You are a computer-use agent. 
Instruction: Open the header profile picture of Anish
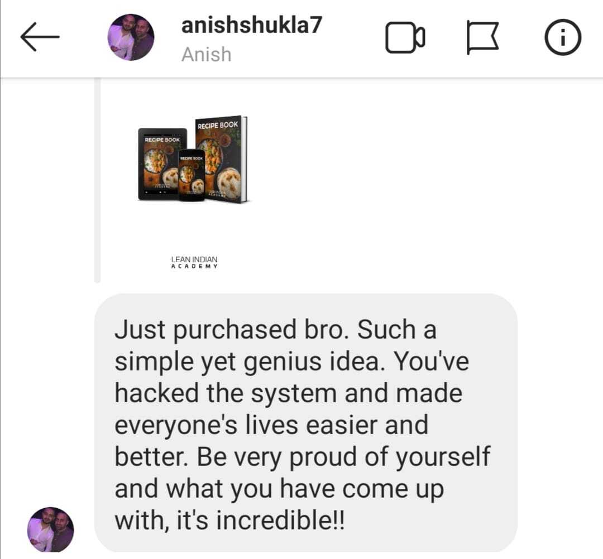pyautogui.click(x=131, y=37)
